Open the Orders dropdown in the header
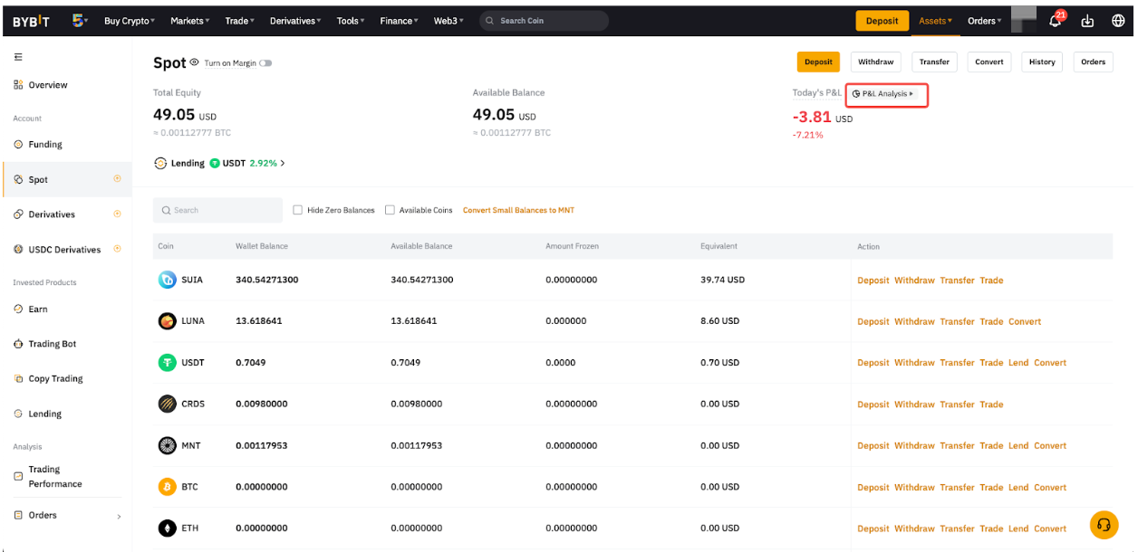This screenshot has height=552, width=1138. click(985, 21)
